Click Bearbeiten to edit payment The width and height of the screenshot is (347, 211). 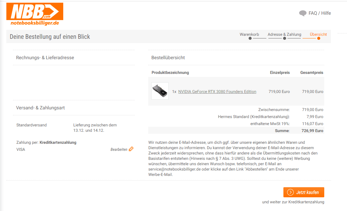119,149
